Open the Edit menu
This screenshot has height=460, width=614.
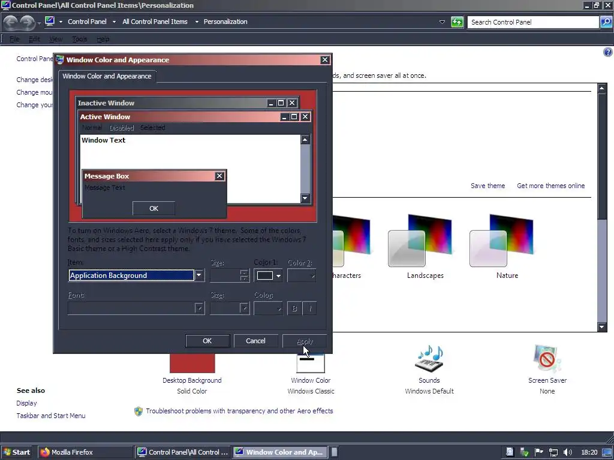(x=34, y=39)
